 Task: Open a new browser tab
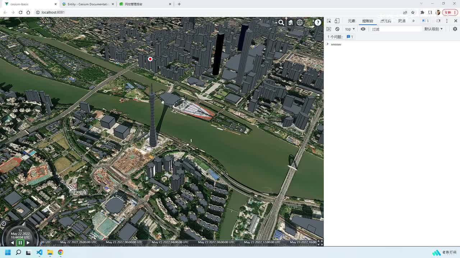(179, 4)
